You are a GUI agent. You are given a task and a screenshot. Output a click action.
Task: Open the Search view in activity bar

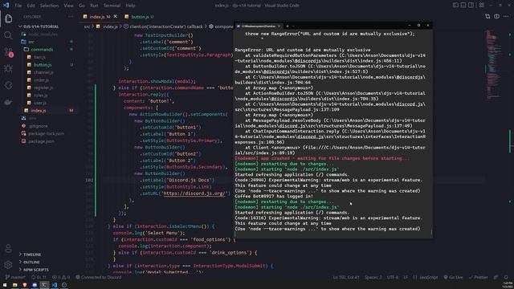tap(8, 35)
